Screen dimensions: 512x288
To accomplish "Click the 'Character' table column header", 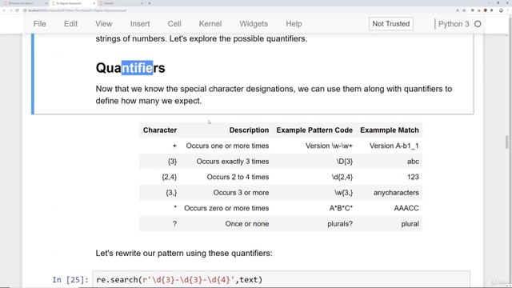I will [x=160, y=130].
